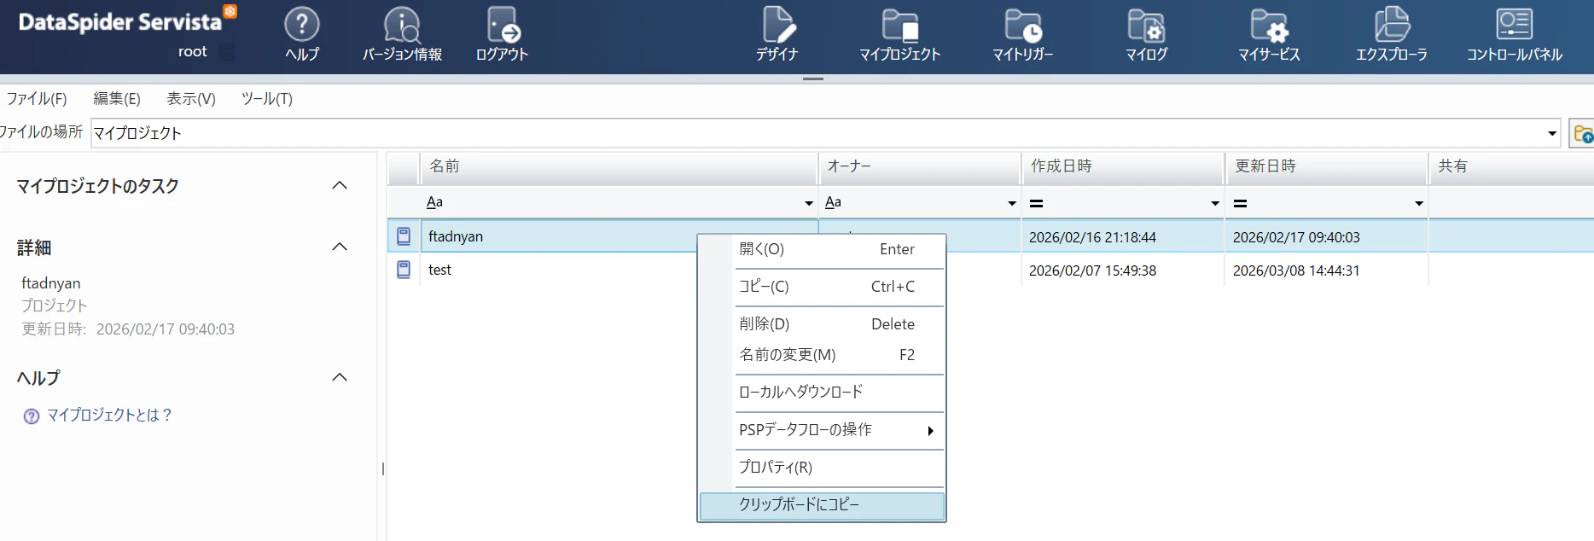
Task: Click update date 2026/02/17 09:40:03 in table
Action: tap(1296, 237)
